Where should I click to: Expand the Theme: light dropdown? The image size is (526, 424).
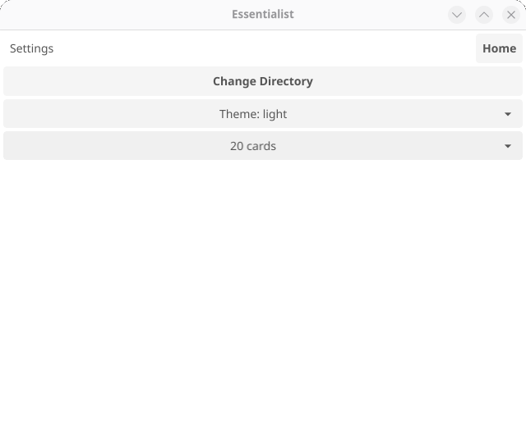pos(263,114)
